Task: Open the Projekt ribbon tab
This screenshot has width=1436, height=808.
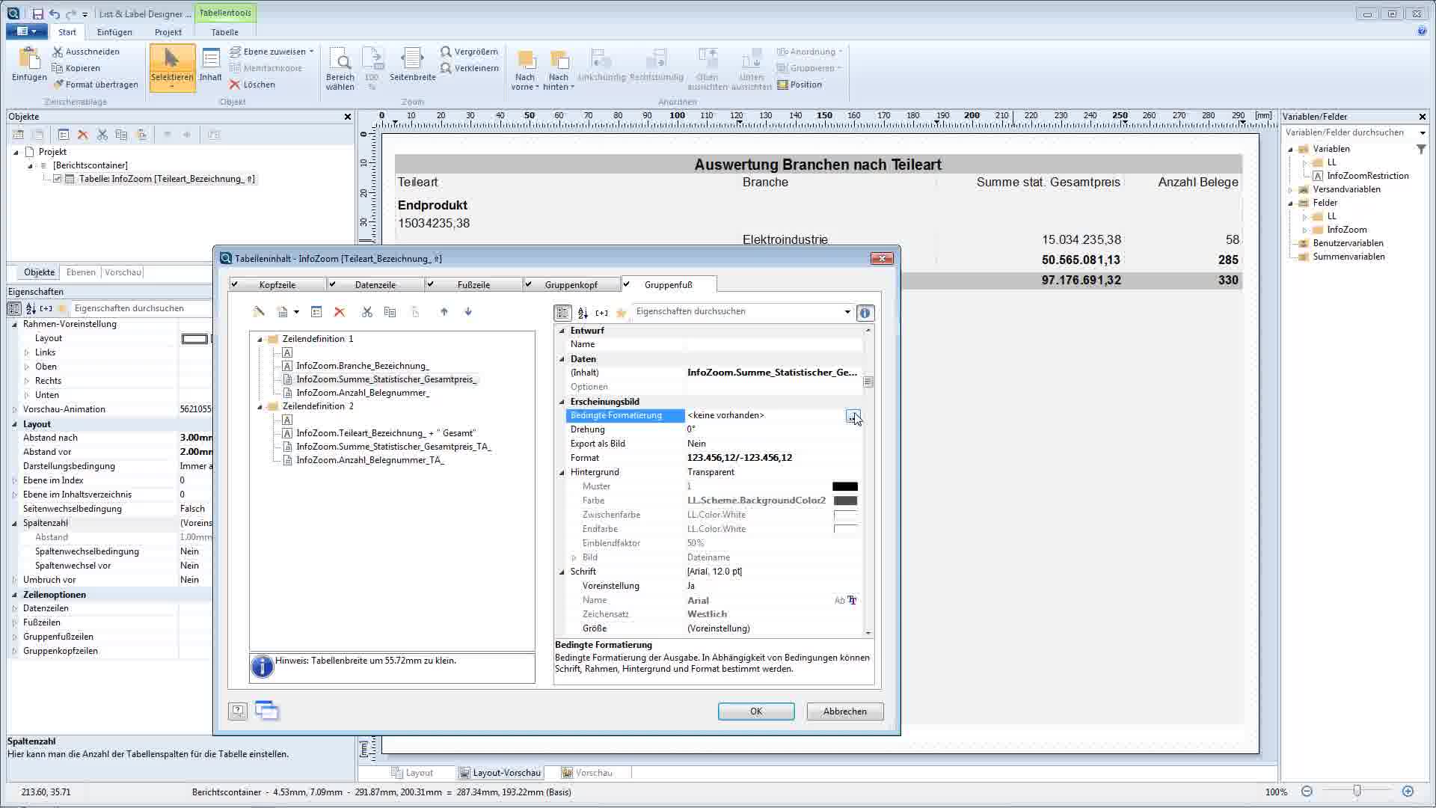Action: (x=168, y=32)
